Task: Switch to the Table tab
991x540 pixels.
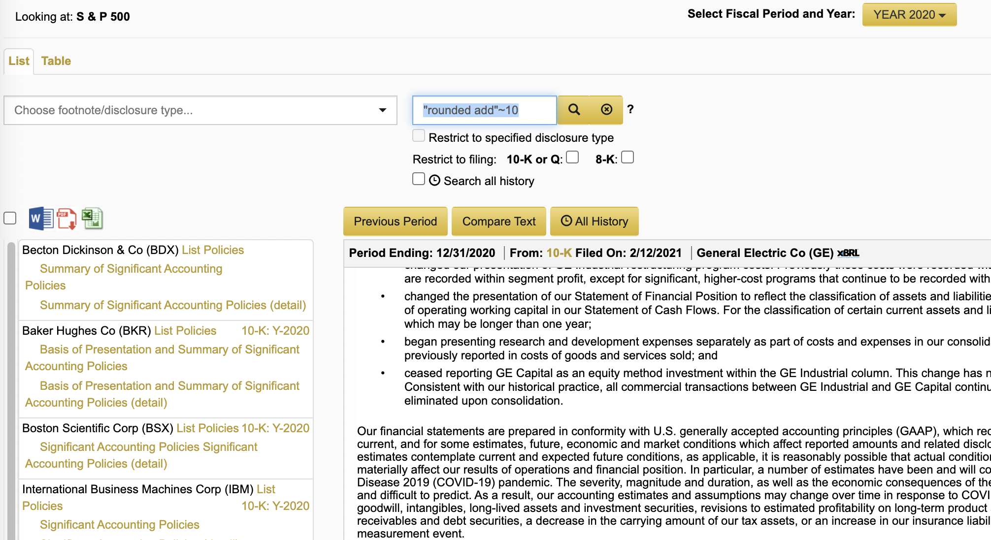Action: [x=56, y=61]
